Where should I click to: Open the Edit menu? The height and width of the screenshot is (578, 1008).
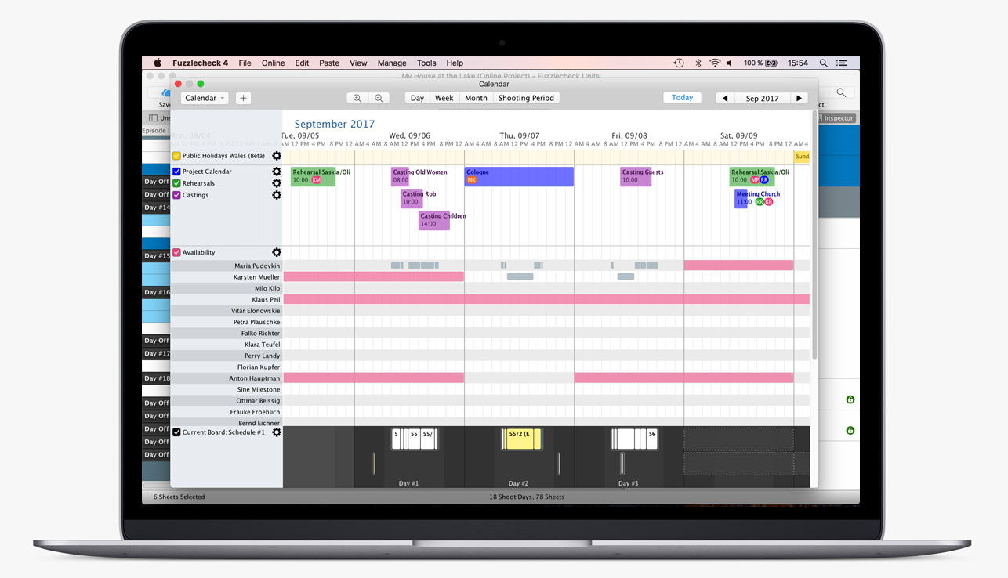point(302,63)
